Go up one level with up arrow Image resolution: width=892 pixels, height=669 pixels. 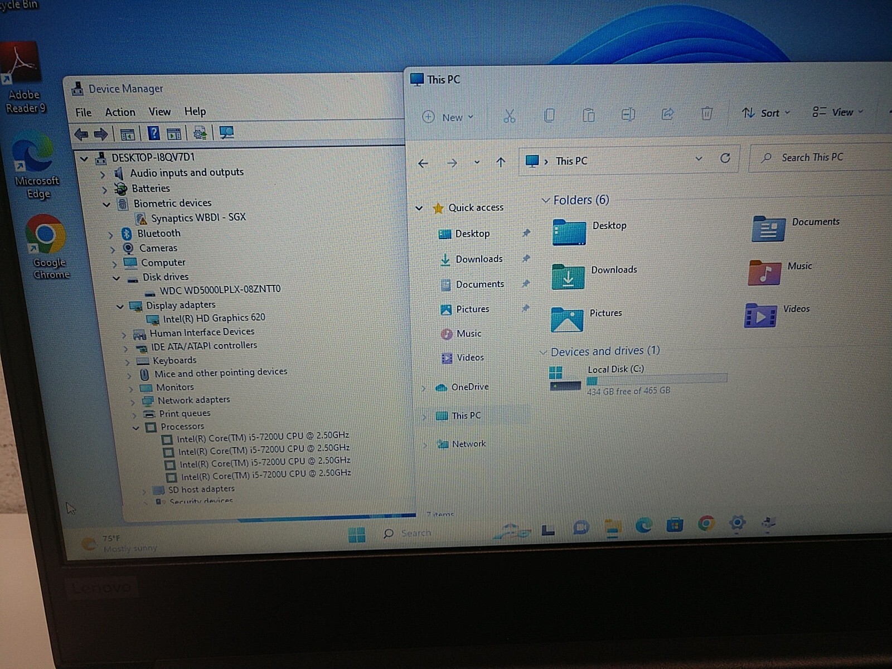(x=501, y=162)
